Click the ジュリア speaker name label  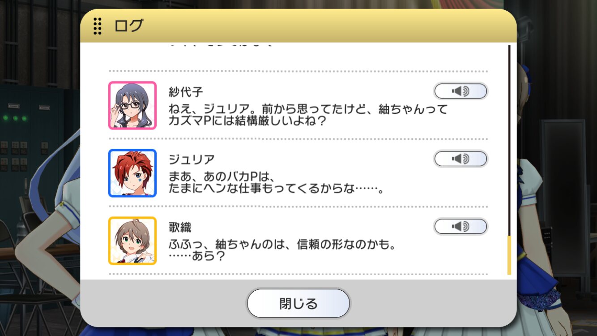(192, 159)
